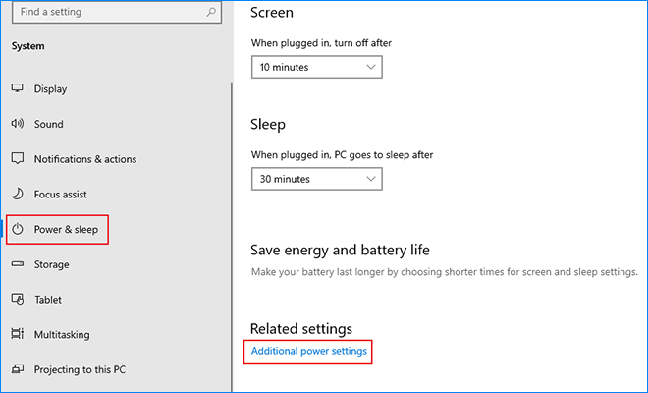Click the Display monitor icon
Screen dimensions: 648x393
click(x=17, y=88)
